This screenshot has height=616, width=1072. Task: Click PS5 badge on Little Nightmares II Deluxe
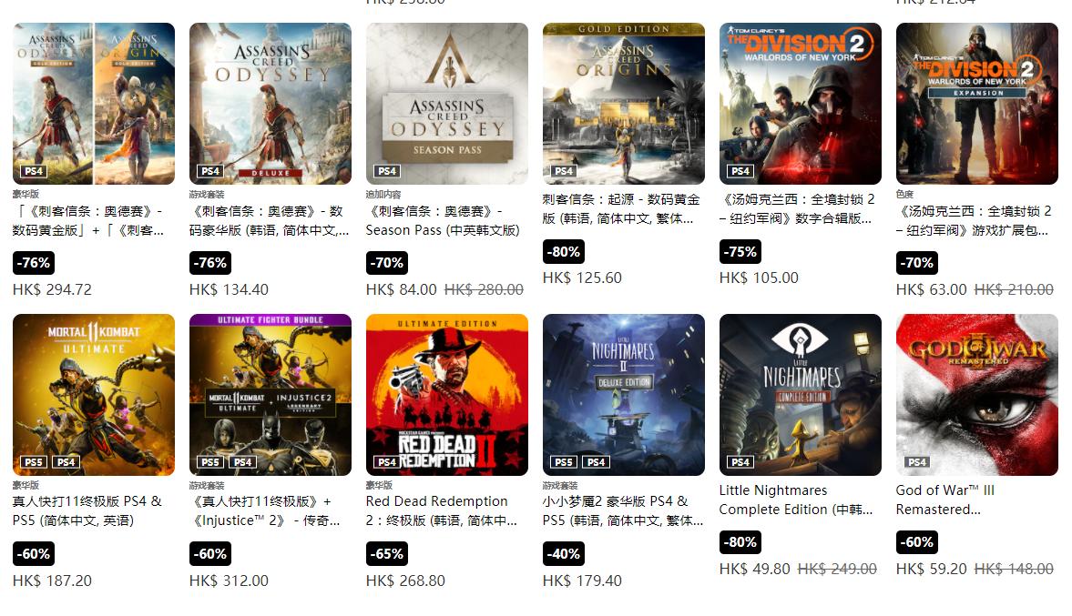[x=564, y=462]
